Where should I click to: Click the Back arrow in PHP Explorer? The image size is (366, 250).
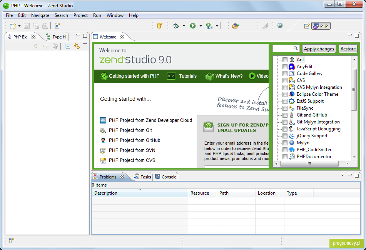(37, 46)
